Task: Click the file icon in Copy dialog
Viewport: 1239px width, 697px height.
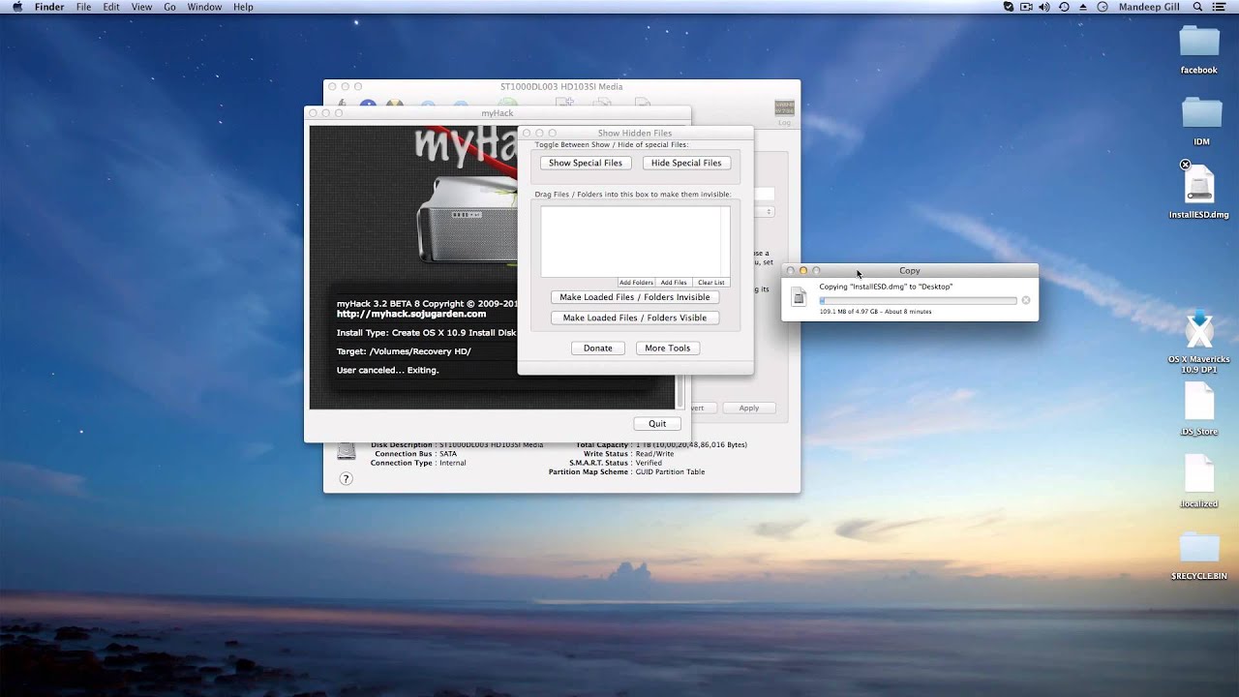Action: 799,298
